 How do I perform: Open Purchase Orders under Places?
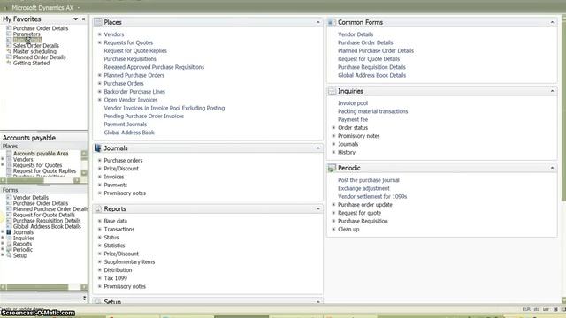[x=124, y=83]
